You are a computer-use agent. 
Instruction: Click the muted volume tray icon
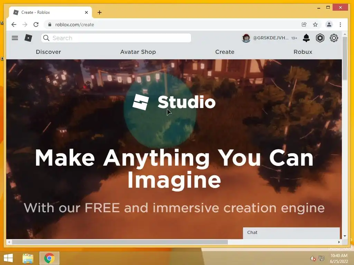[x=313, y=258]
